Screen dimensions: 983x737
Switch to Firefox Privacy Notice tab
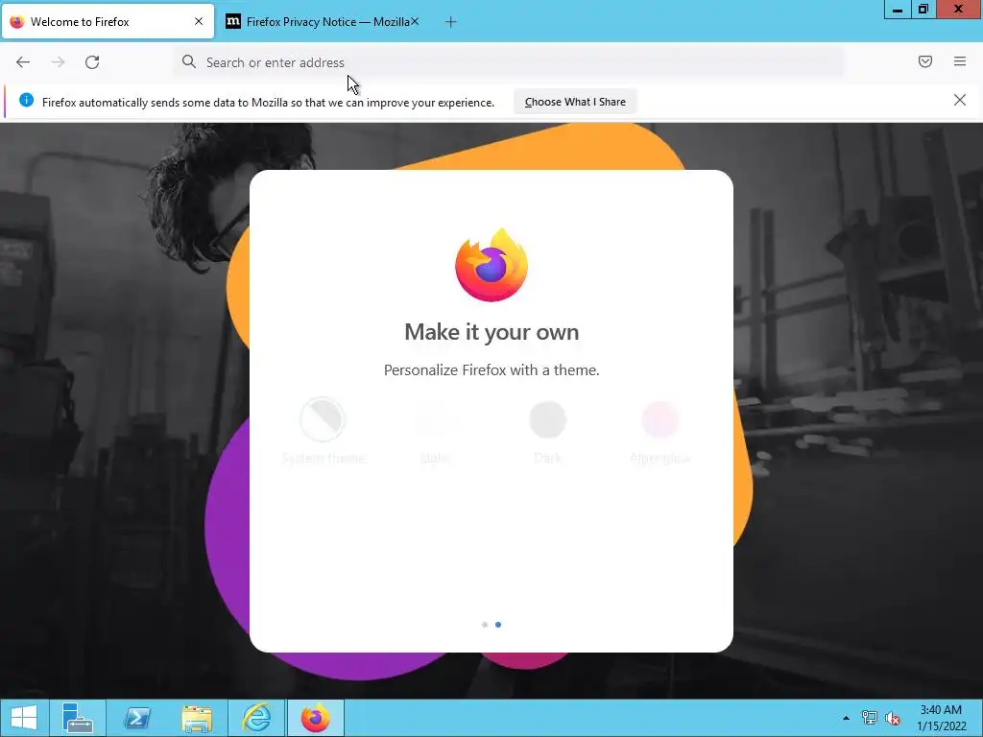tap(323, 22)
